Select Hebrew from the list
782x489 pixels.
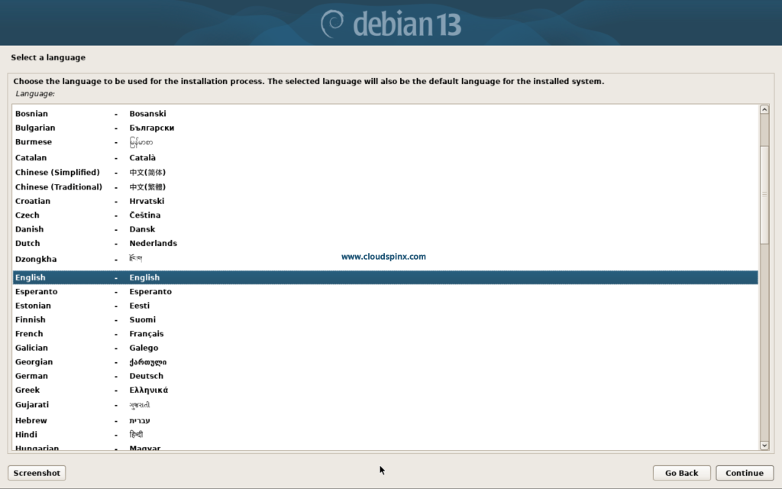[76, 419]
